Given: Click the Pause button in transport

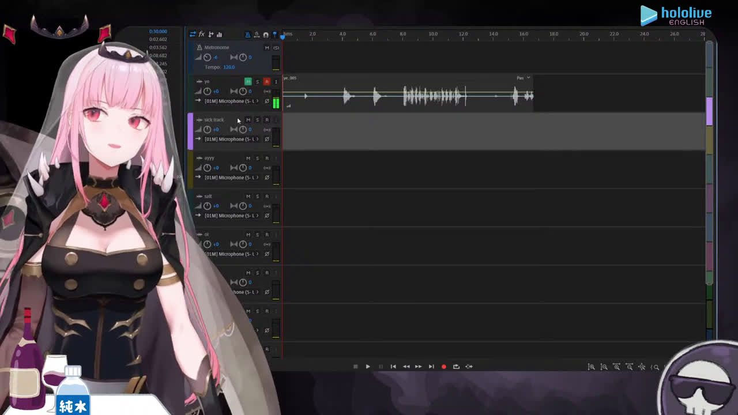Looking at the screenshot, I should 381,367.
